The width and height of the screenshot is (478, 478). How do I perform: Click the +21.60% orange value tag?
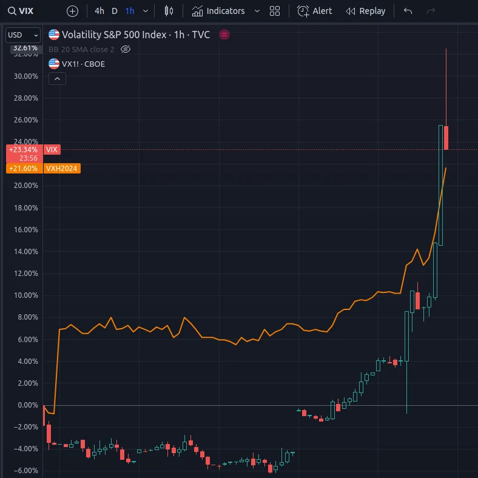pyautogui.click(x=24, y=168)
